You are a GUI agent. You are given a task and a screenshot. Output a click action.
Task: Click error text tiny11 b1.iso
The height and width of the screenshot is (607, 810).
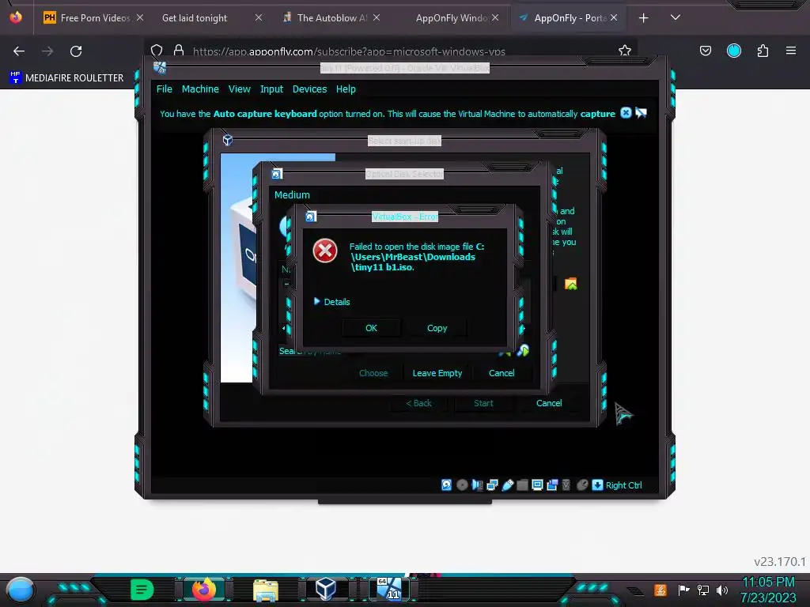point(383,267)
